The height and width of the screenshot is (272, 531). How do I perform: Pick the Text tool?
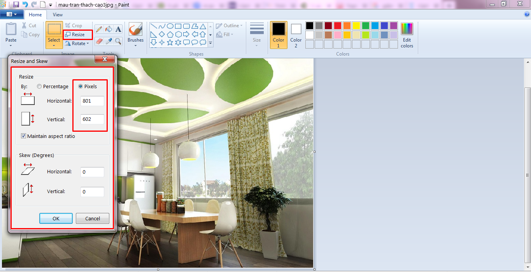[118, 29]
